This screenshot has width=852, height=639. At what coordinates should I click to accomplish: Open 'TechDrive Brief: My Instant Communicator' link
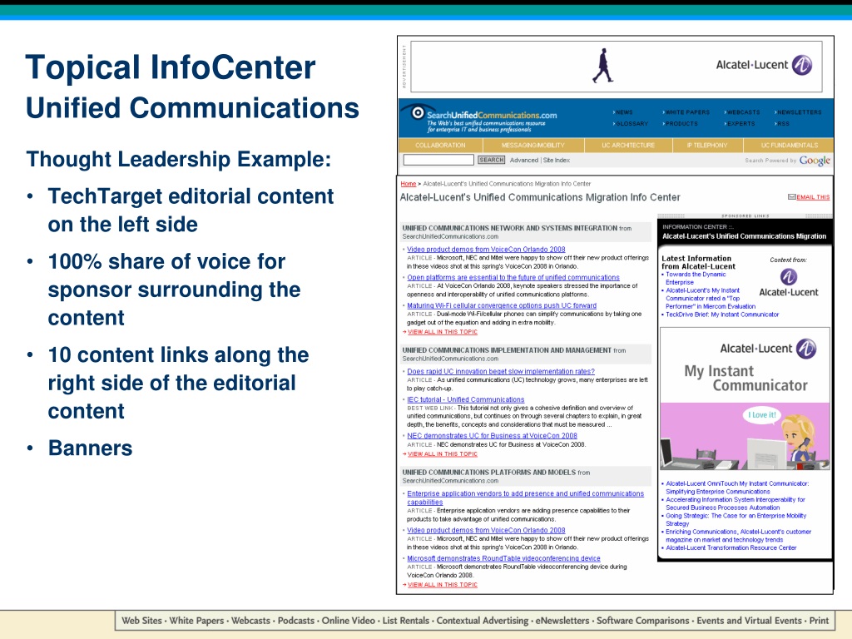click(x=722, y=315)
